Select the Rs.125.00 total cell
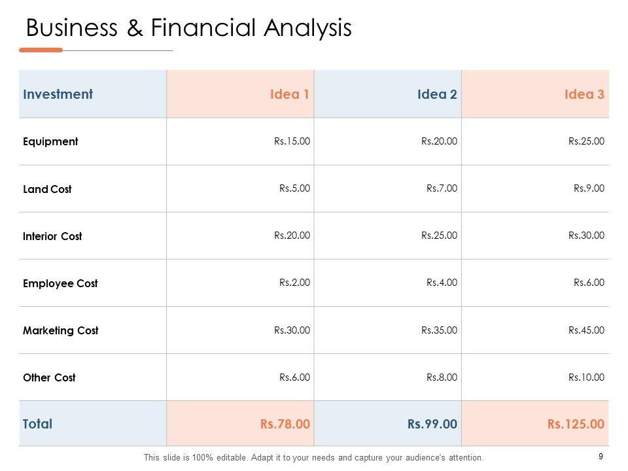The width and height of the screenshot is (628, 471). pyautogui.click(x=576, y=424)
